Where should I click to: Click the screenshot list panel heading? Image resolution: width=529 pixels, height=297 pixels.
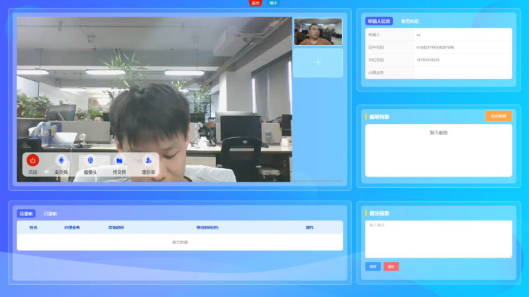(379, 117)
